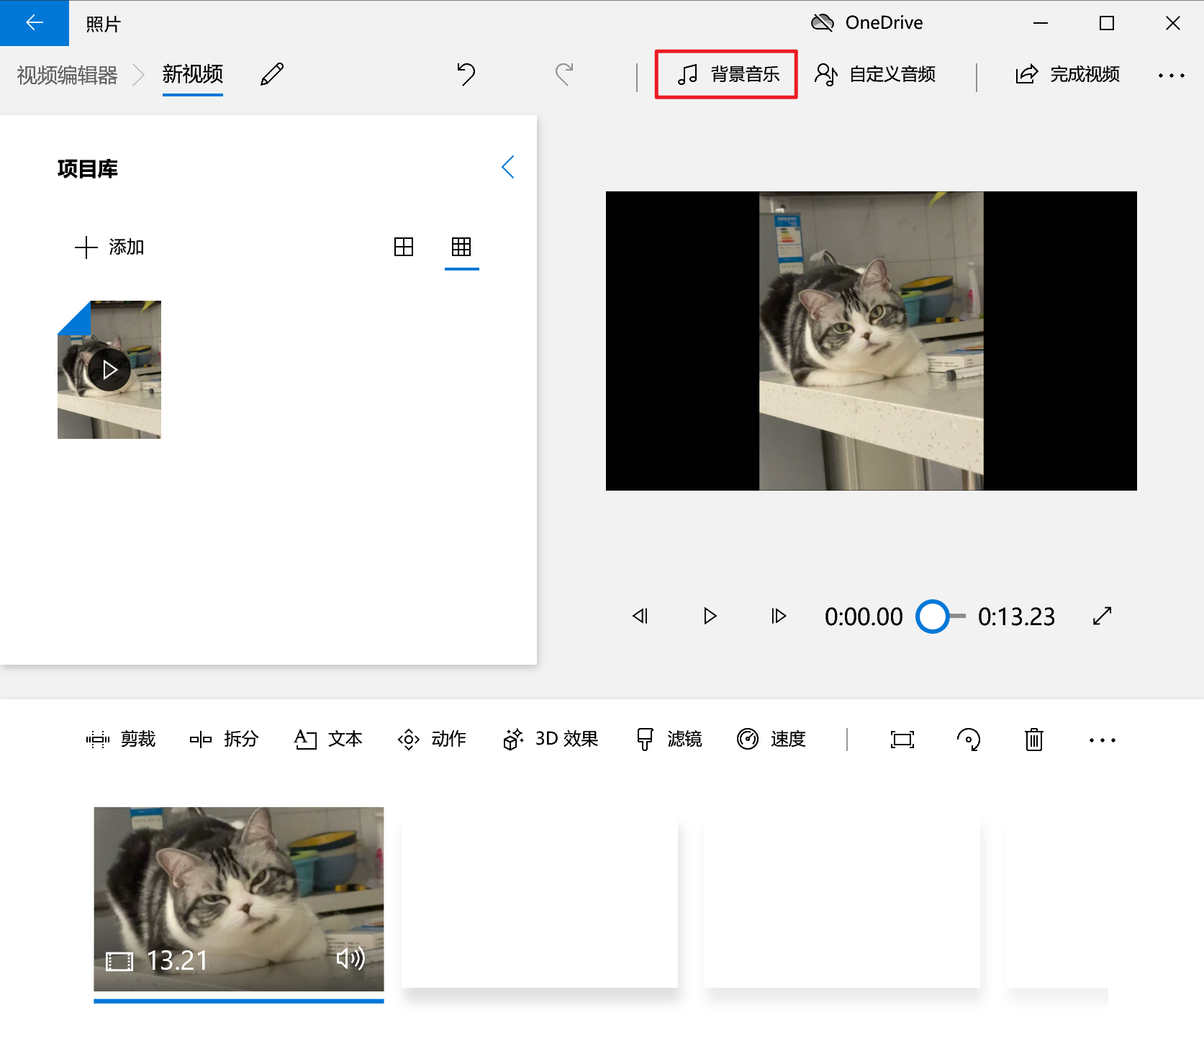Viewport: 1204px width, 1064px height.
Task: Select the 新视频 title tab
Action: (x=192, y=74)
